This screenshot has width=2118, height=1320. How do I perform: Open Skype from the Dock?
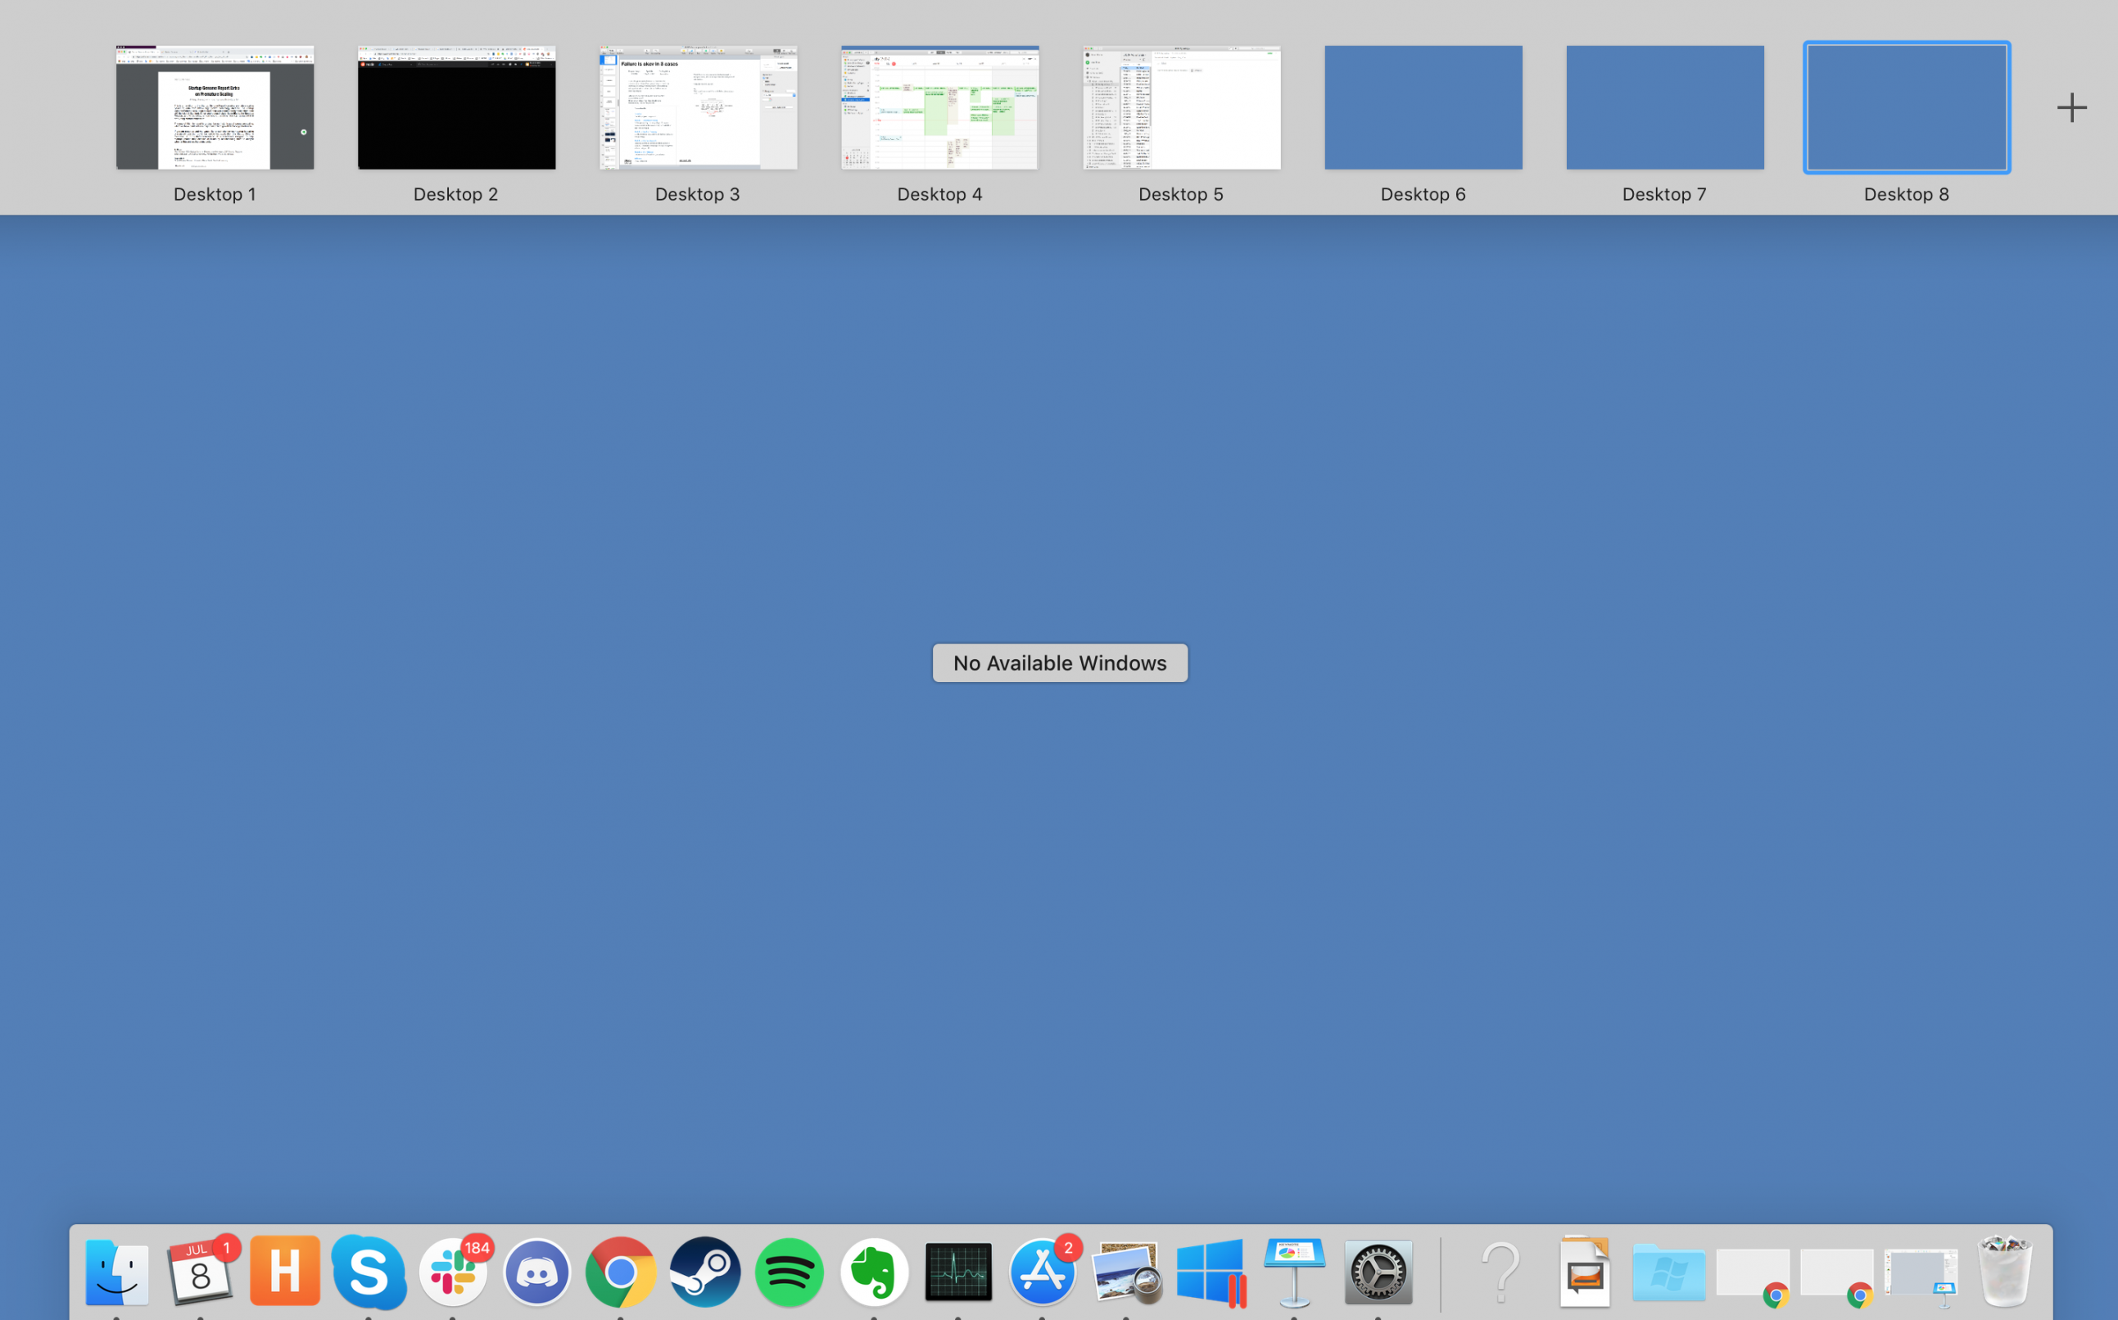tap(369, 1272)
